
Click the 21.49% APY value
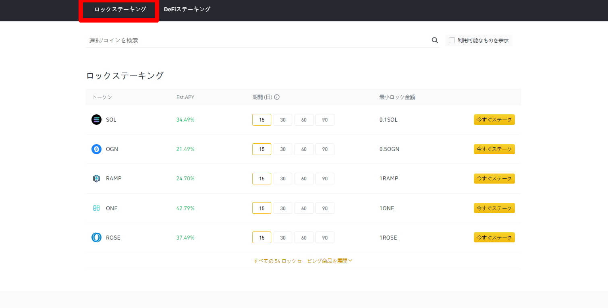185,149
